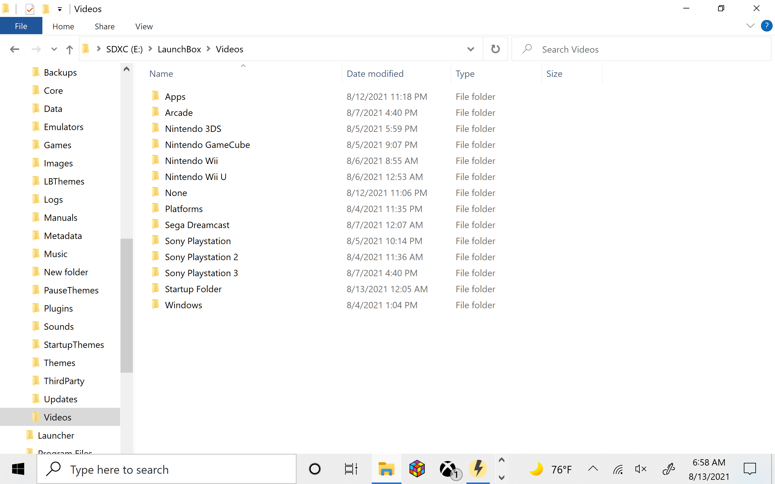Viewport: 775px width, 484px height.
Task: Refresh the Videos folder view
Action: click(495, 49)
